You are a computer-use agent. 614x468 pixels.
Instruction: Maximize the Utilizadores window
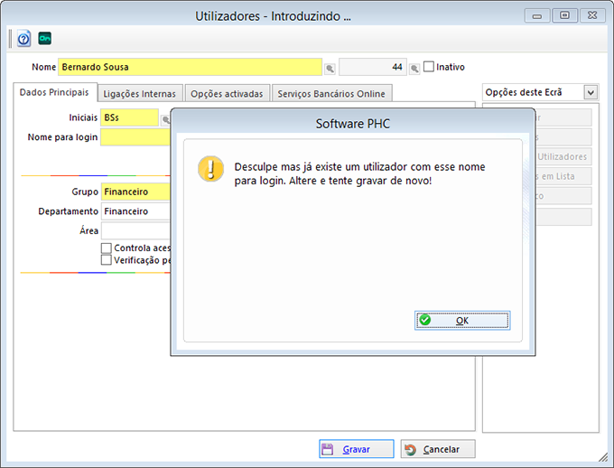tap(564, 15)
